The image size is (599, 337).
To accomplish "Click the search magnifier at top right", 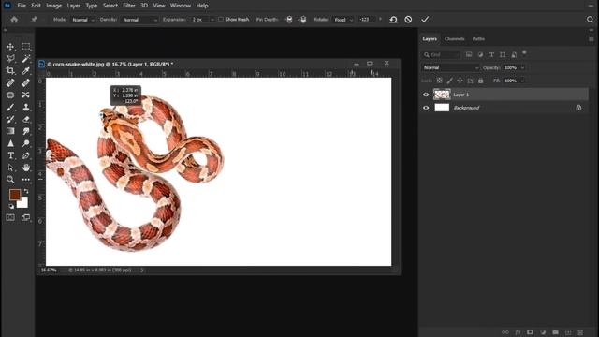I will coord(590,20).
